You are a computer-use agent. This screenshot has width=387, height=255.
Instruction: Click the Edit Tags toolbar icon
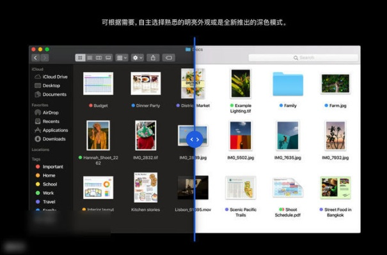point(170,57)
